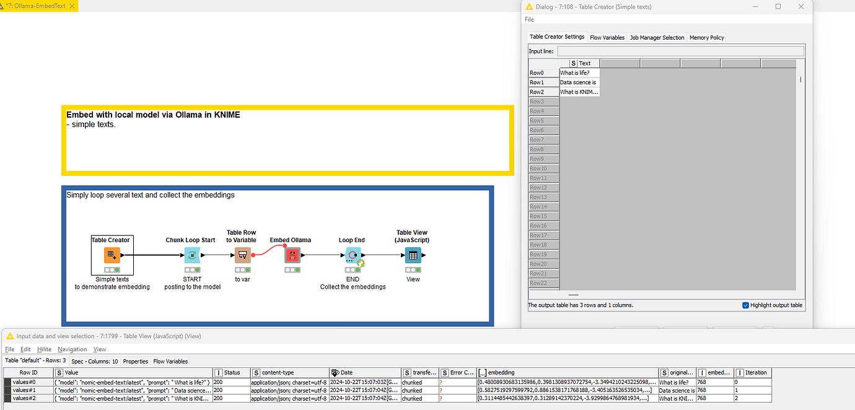Click the string type icon on the Text column
The height and width of the screenshot is (410, 855).
[x=574, y=63]
